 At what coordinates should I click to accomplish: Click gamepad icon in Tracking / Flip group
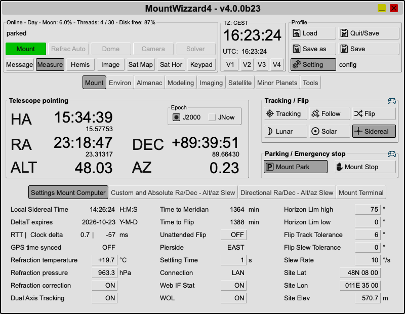(x=391, y=101)
